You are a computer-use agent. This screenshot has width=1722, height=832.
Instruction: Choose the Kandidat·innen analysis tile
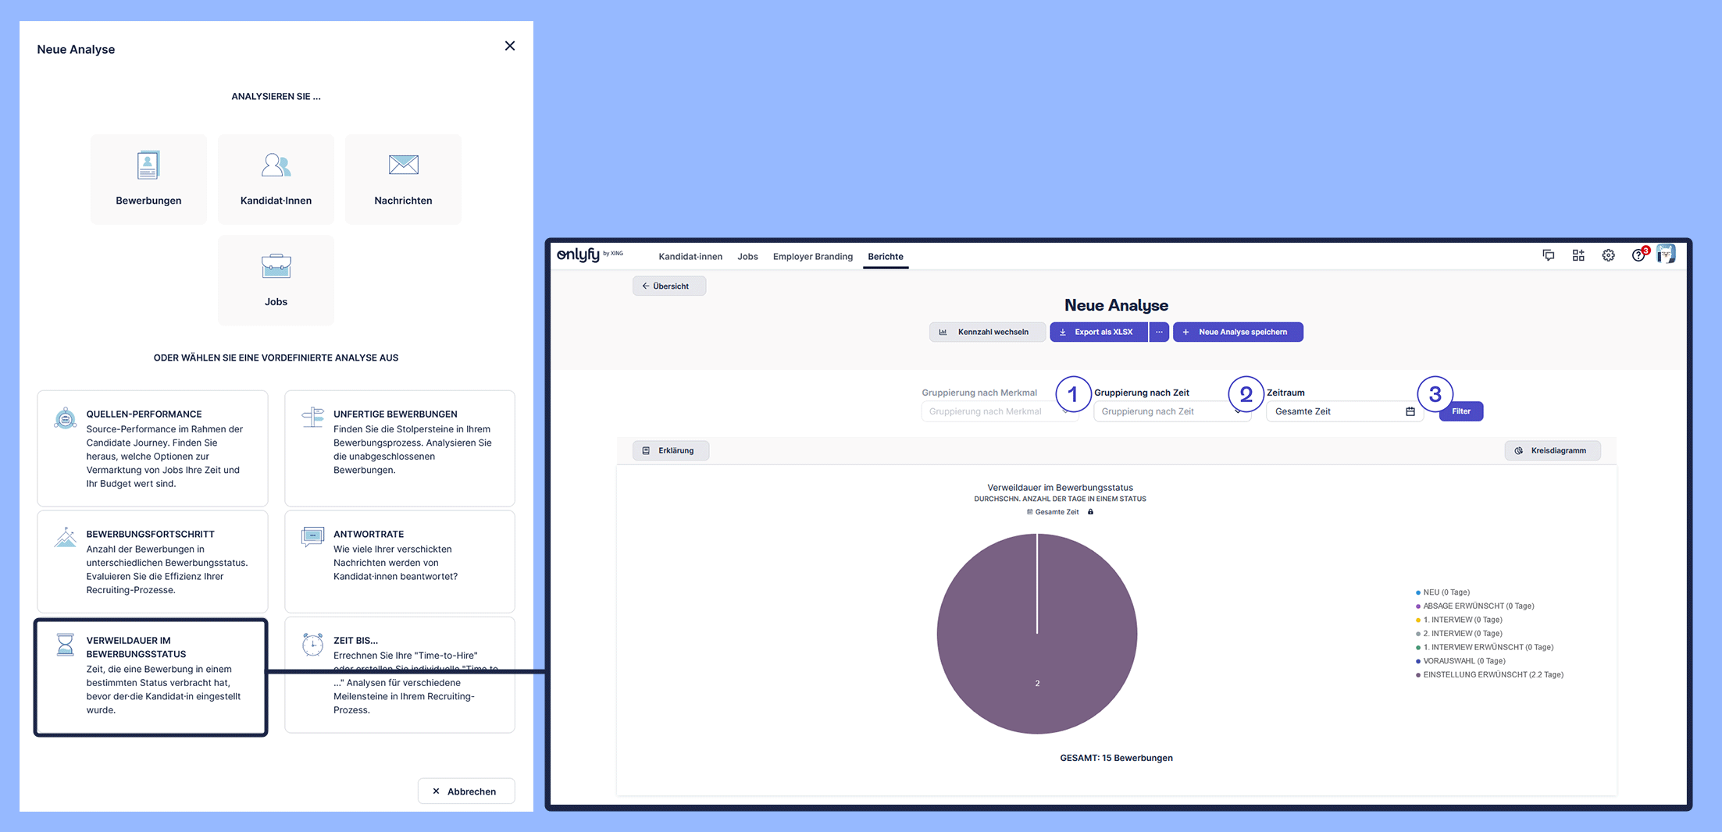276,180
